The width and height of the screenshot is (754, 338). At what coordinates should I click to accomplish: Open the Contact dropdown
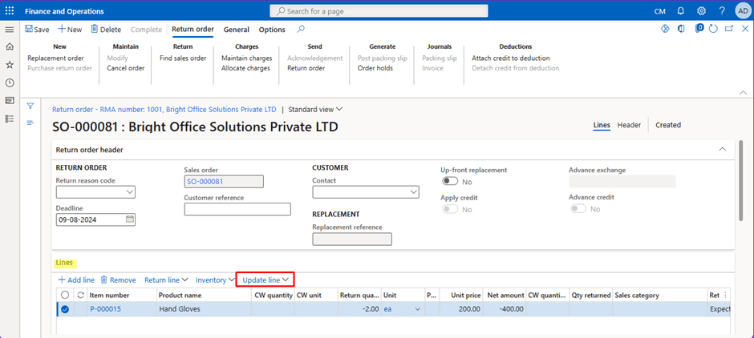coord(413,192)
